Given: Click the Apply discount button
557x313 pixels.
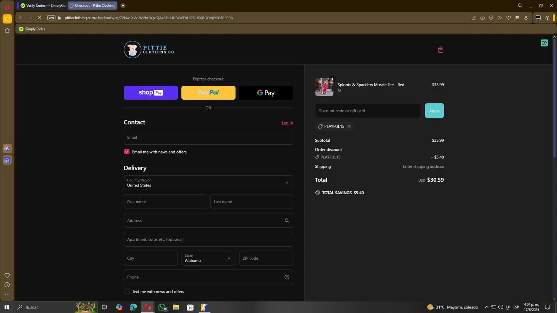Looking at the screenshot, I should pos(434,111).
